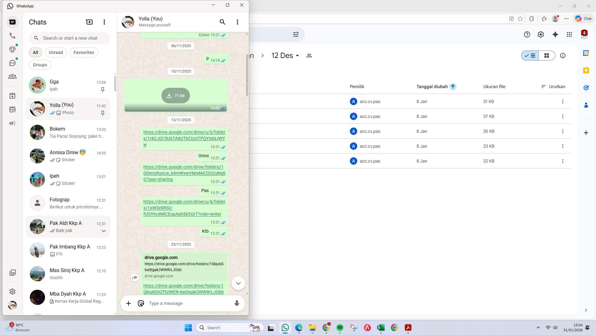Open Spotify from the taskbar
This screenshot has height=335, width=596.
point(340,328)
